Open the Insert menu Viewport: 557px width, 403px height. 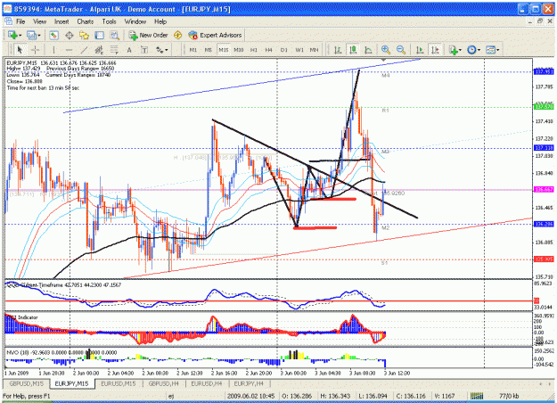point(61,21)
